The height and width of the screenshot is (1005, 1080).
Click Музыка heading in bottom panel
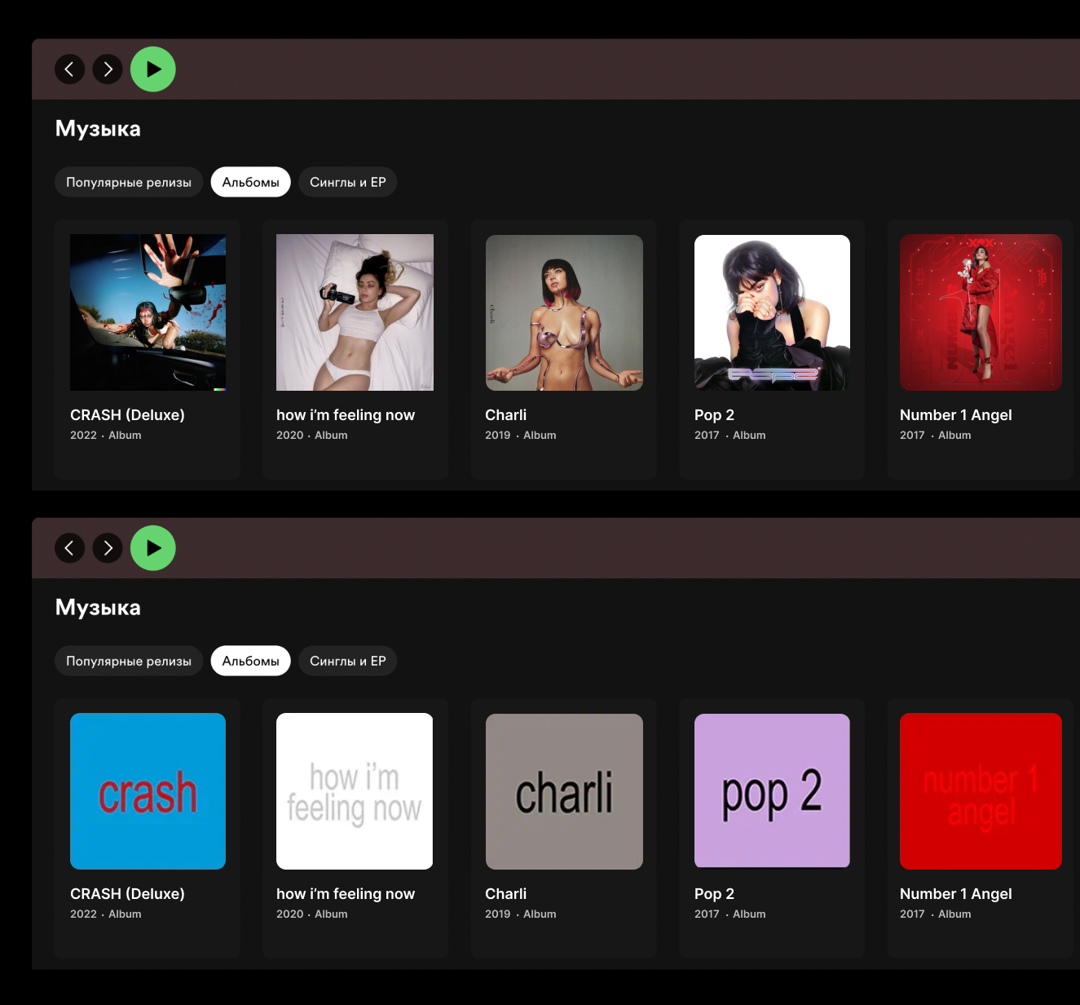[x=98, y=608]
